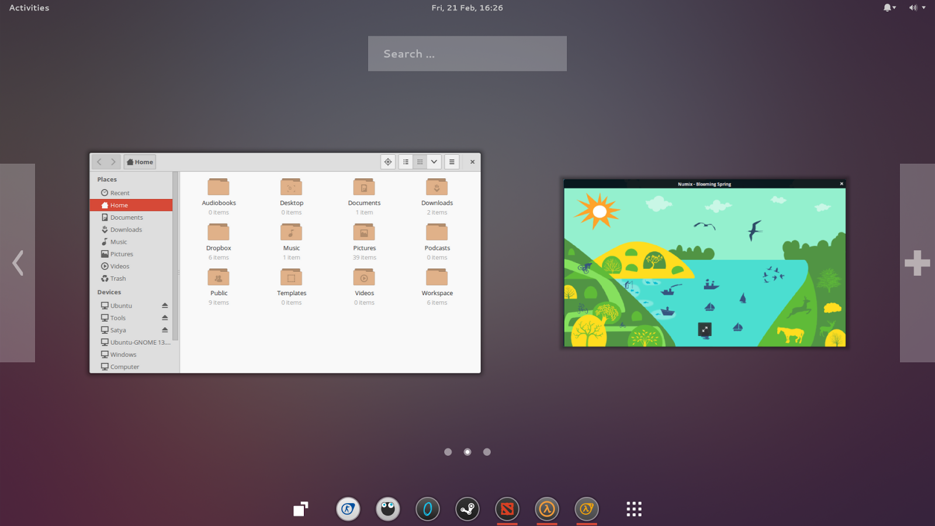Select Downloads in the Places sidebar
The height and width of the screenshot is (526, 935).
(x=125, y=229)
